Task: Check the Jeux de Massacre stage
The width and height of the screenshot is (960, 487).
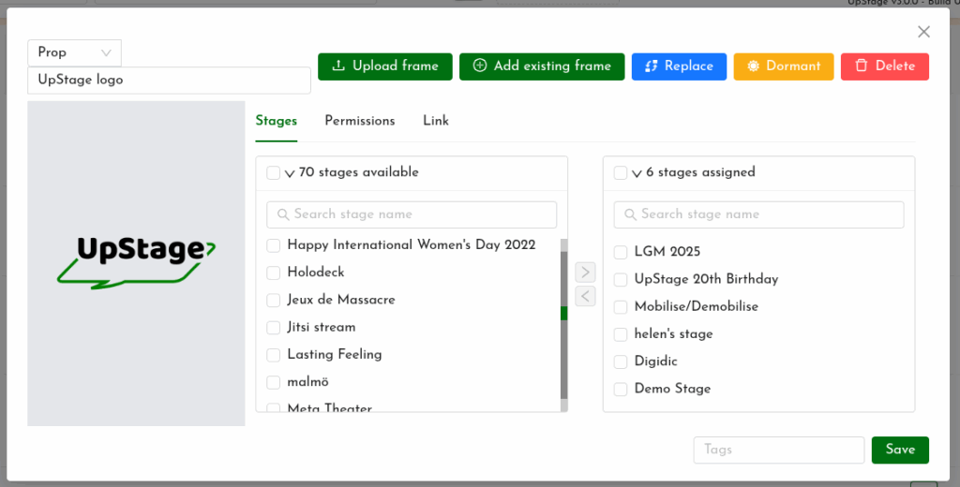Action: 273,301
